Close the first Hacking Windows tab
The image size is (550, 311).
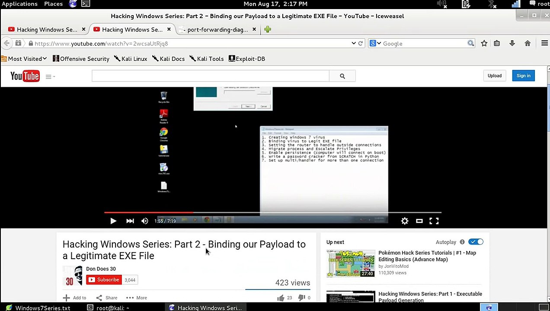point(84,29)
